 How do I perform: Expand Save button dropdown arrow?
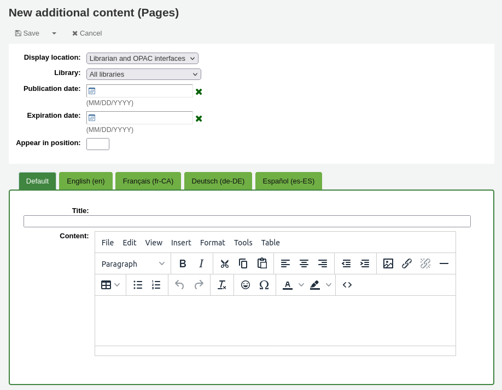[54, 33]
